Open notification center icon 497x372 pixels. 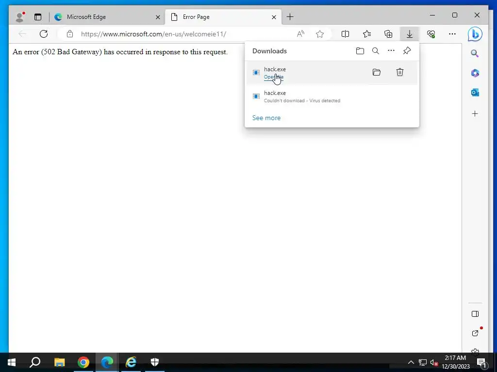point(481,362)
